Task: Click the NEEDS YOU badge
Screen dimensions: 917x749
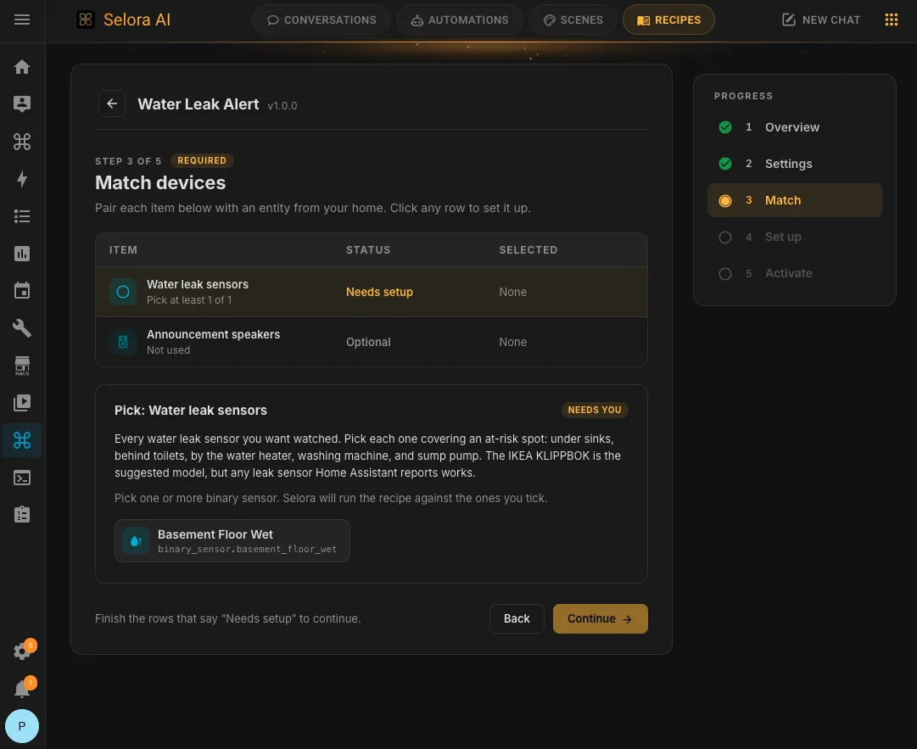Action: click(594, 410)
